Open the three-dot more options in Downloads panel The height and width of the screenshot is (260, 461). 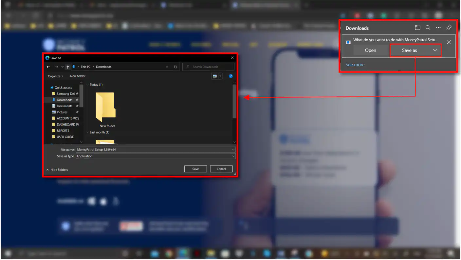438,28
